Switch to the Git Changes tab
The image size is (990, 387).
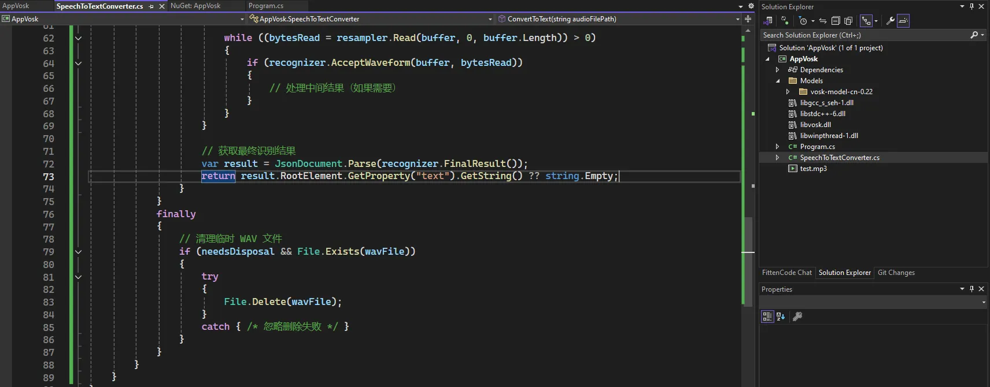pyautogui.click(x=896, y=273)
